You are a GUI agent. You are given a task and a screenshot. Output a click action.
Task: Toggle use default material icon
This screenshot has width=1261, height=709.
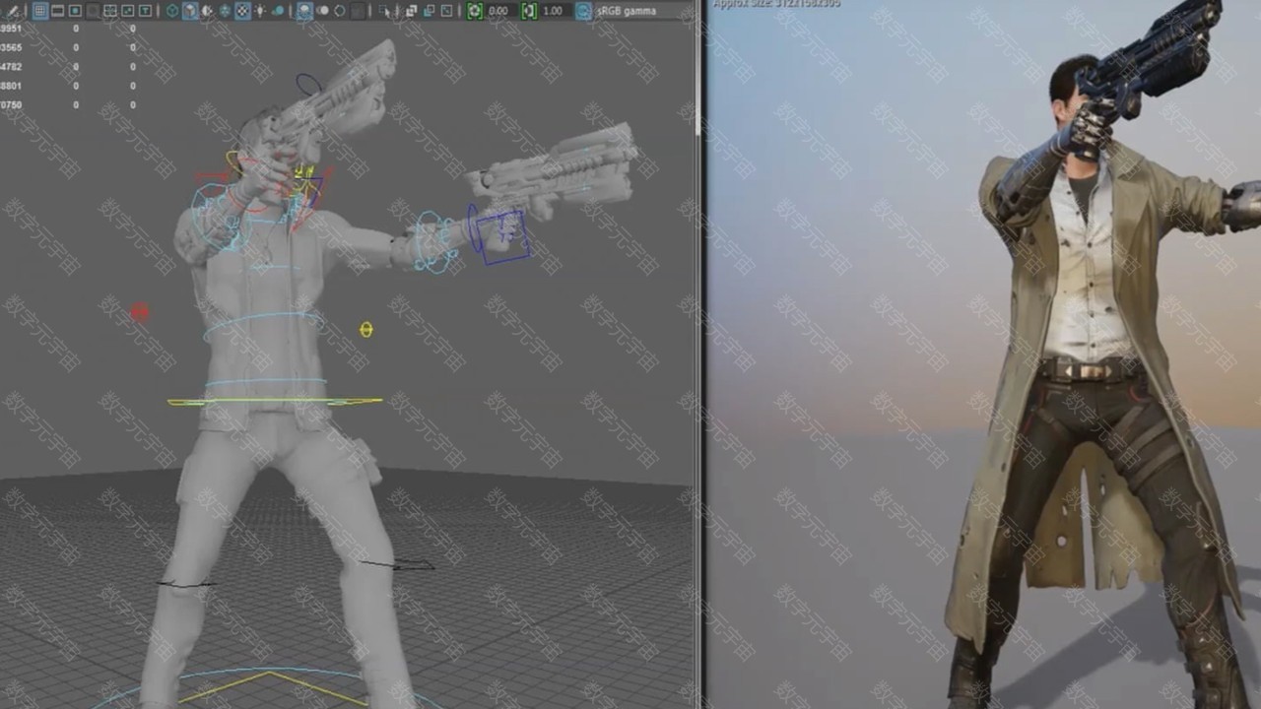[x=207, y=11]
